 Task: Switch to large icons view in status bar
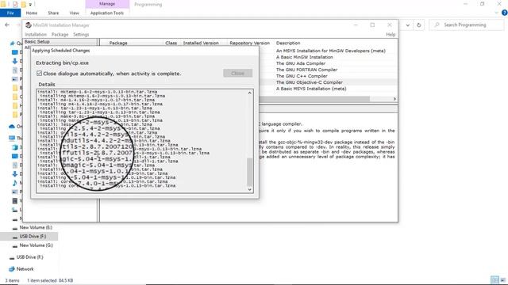pos(503,279)
